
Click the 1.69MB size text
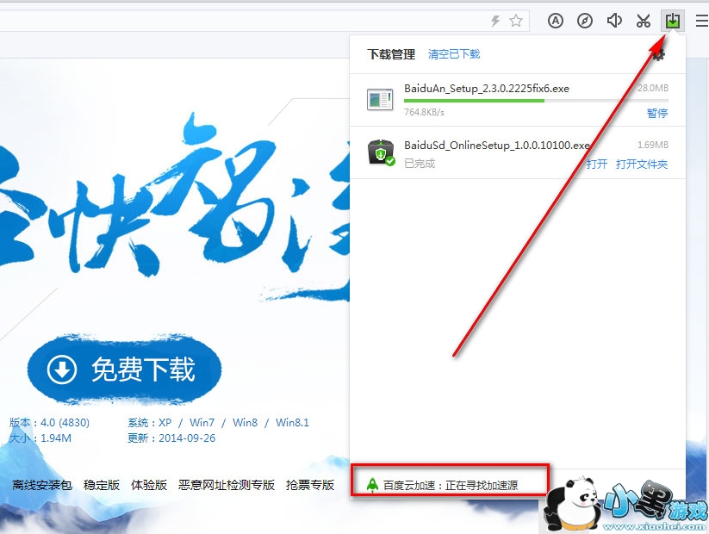click(x=653, y=145)
